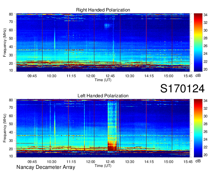This screenshot has height=171, width=211.
Task: Click the 10 MHz tick on left-handed plot
Action: [x=11, y=156]
